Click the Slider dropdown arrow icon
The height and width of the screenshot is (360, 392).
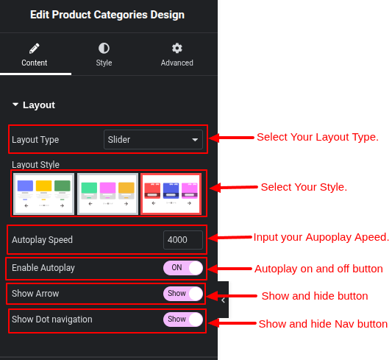195,140
